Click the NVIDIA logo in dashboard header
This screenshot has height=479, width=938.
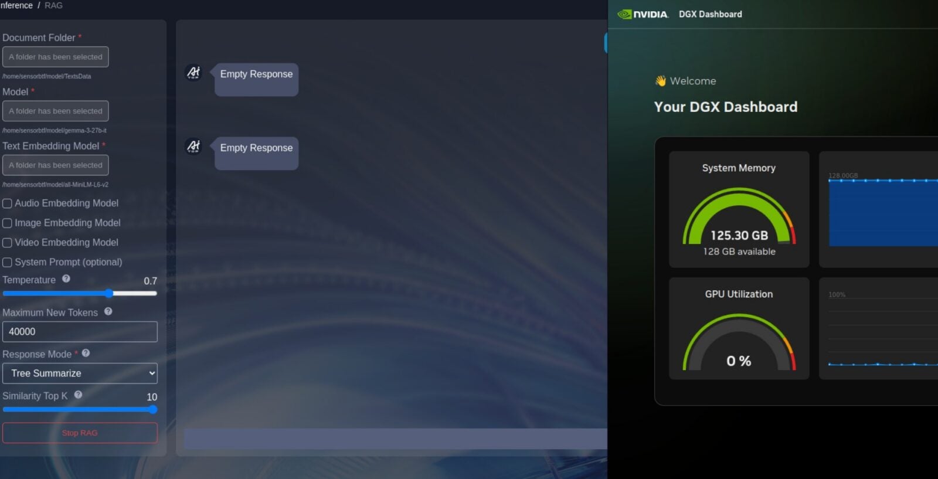[x=643, y=14]
